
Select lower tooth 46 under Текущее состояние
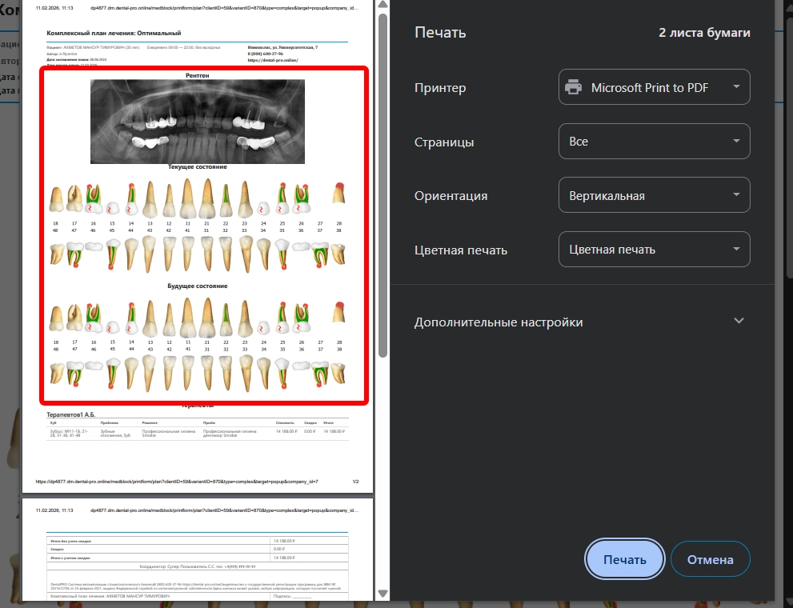94,254
